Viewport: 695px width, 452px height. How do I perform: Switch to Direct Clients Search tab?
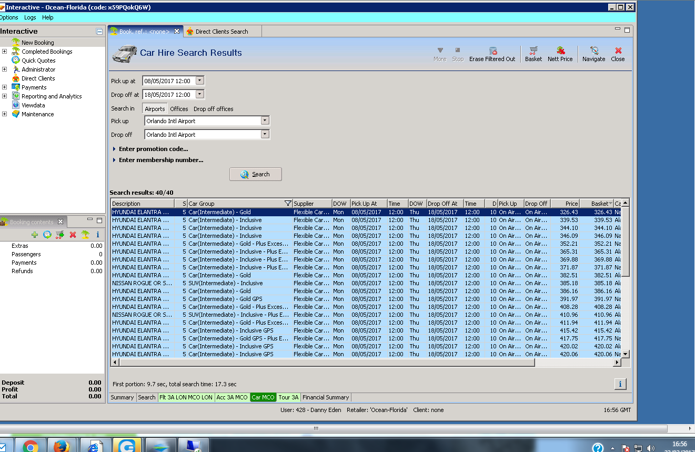pos(221,32)
